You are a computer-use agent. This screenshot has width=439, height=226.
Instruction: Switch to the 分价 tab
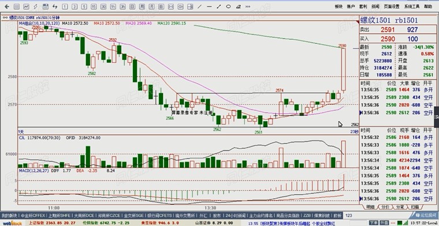[x=385, y=207]
